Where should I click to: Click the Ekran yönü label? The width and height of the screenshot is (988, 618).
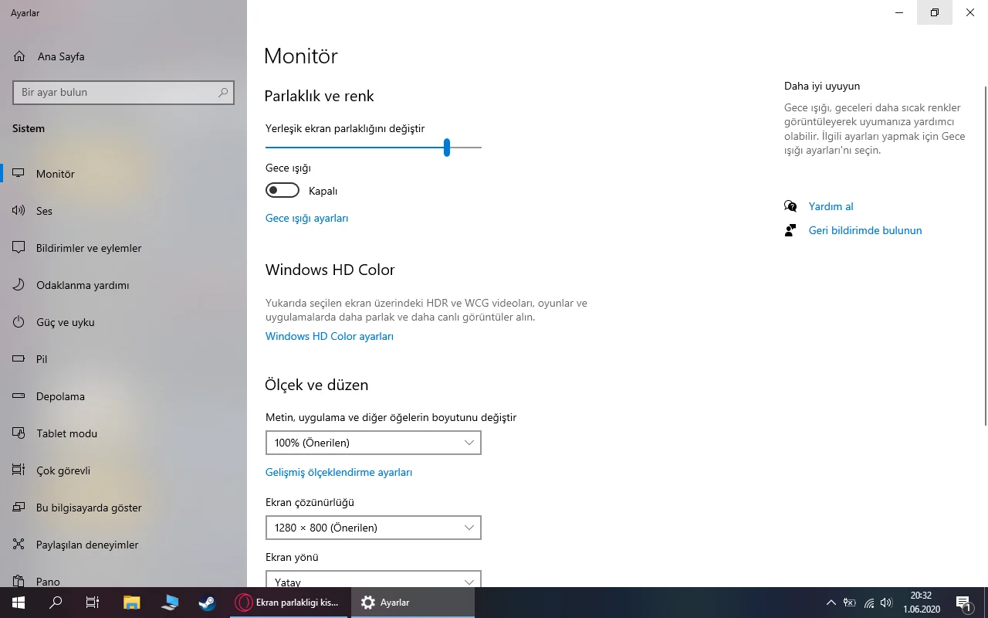click(292, 557)
